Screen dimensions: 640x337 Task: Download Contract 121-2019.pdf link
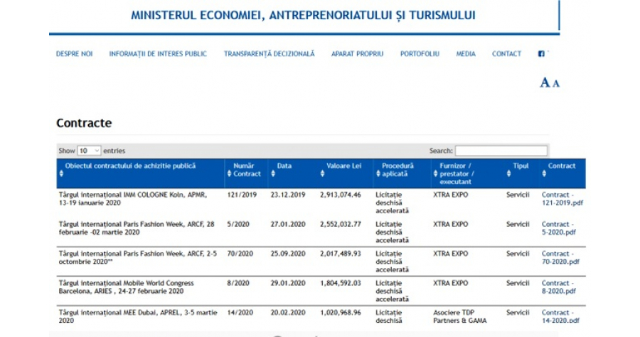(562, 198)
